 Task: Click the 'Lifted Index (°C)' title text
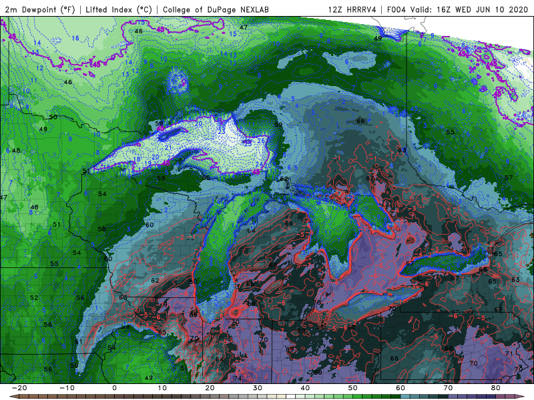(x=119, y=9)
